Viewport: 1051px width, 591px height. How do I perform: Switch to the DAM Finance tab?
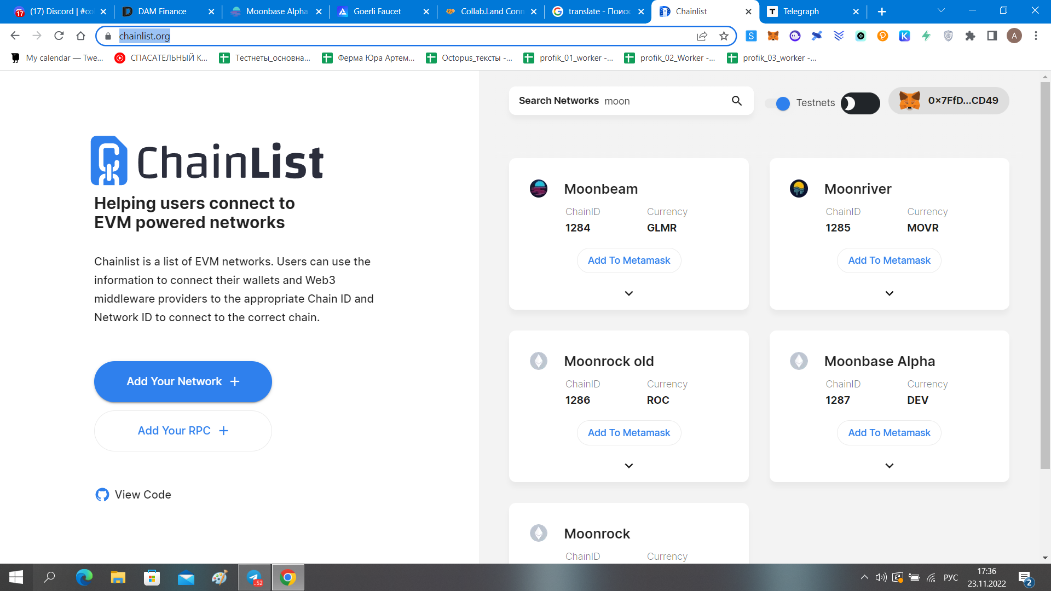(162, 11)
